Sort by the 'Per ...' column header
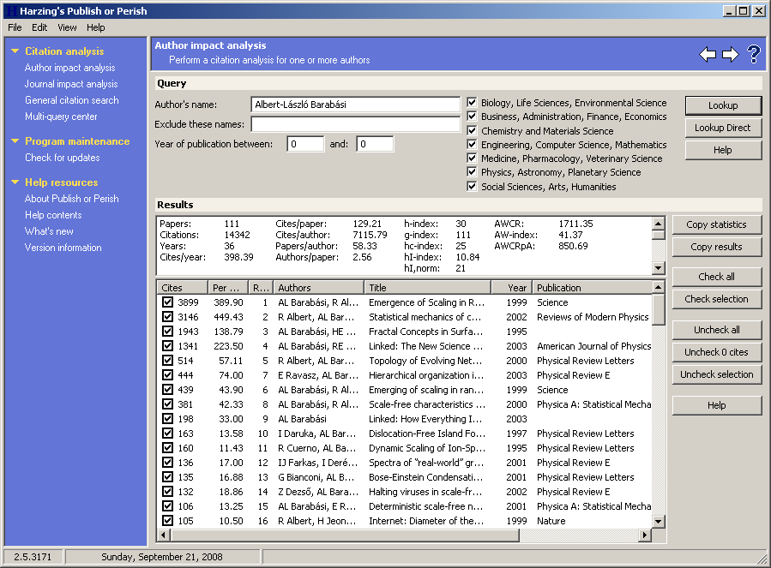The height and width of the screenshot is (568, 771). (227, 288)
